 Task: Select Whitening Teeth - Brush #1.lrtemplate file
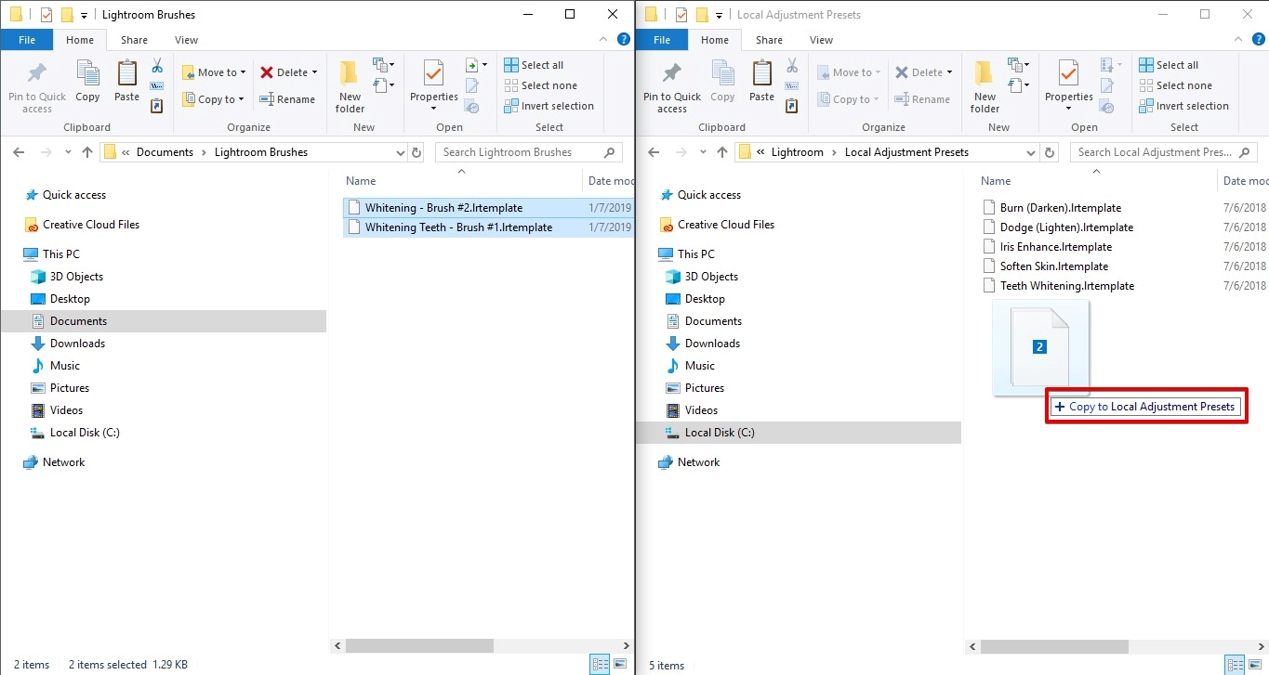coord(458,227)
